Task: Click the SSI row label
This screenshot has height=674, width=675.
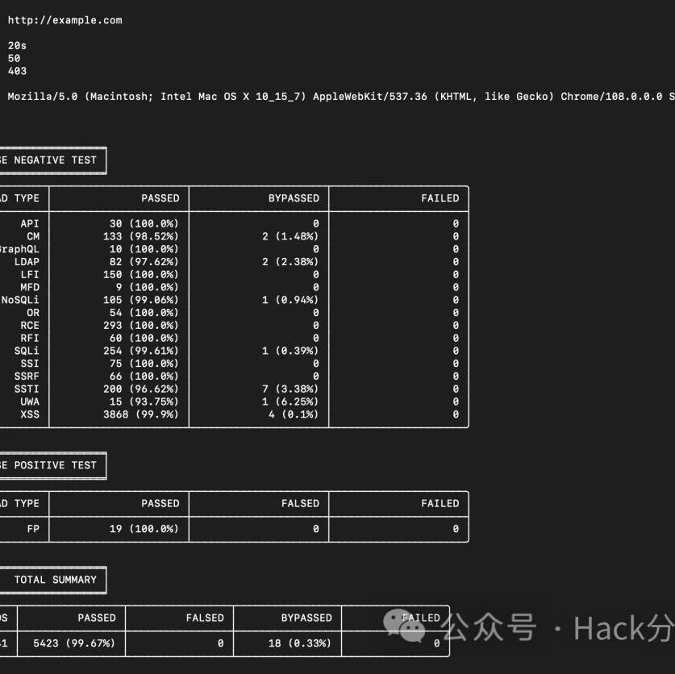Action: [30, 364]
